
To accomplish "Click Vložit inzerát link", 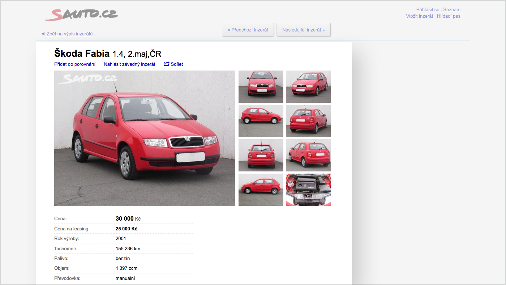I will (420, 16).
